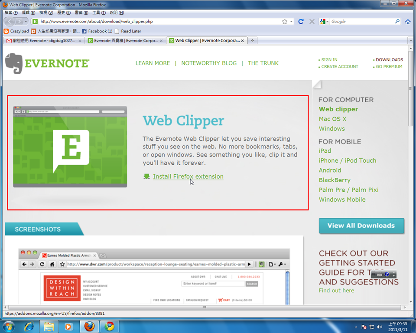Focus the Google search input field

362,22
